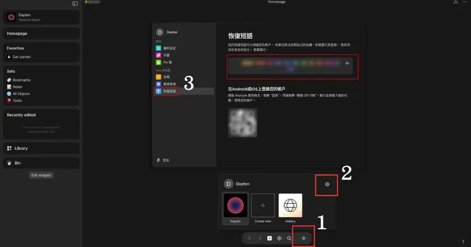471x247 pixels.
Task: Open the Tasks set
Action: point(17,101)
